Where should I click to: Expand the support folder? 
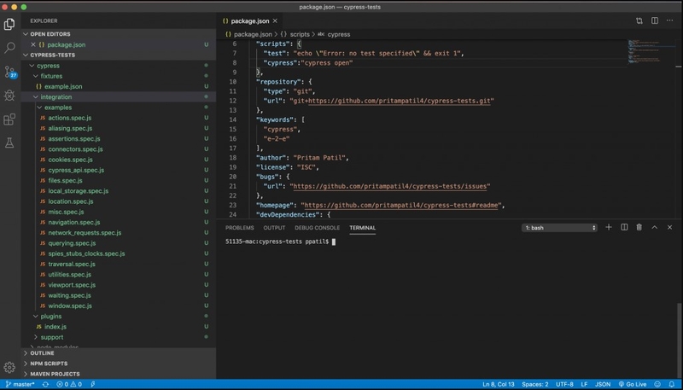[x=51, y=337]
